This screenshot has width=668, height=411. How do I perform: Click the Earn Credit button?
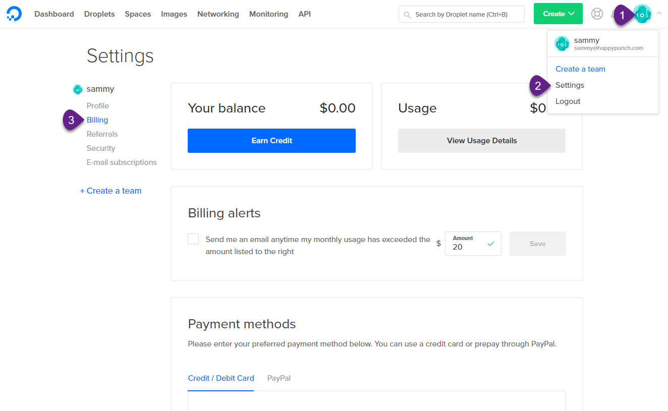(x=271, y=141)
